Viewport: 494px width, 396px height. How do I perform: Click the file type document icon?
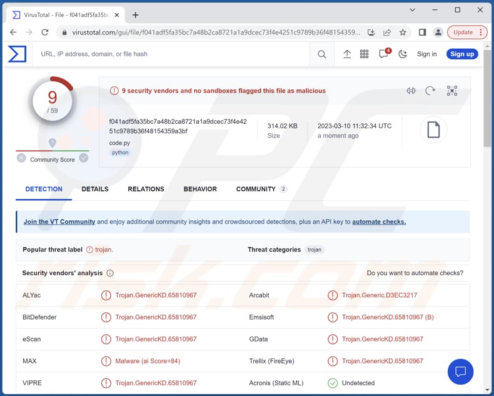(x=433, y=130)
